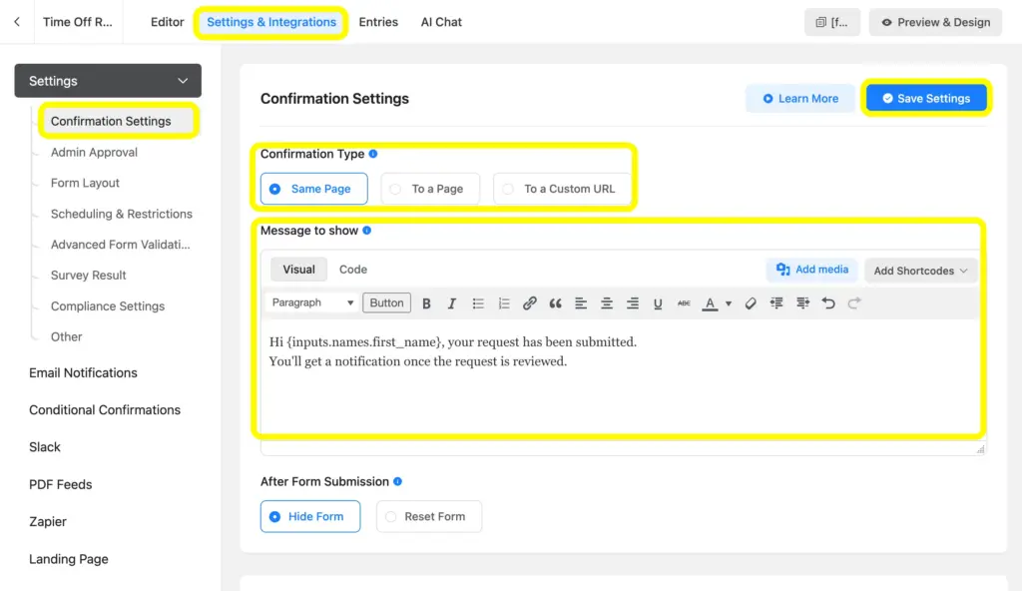Undo the last editor change
This screenshot has width=1022, height=591.
(828, 303)
